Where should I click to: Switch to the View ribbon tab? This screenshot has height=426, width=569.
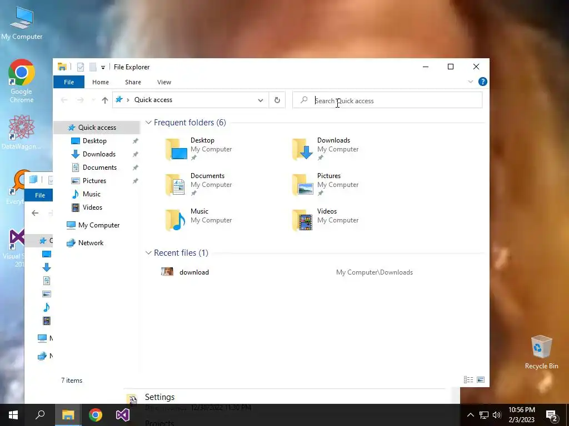pyautogui.click(x=164, y=82)
